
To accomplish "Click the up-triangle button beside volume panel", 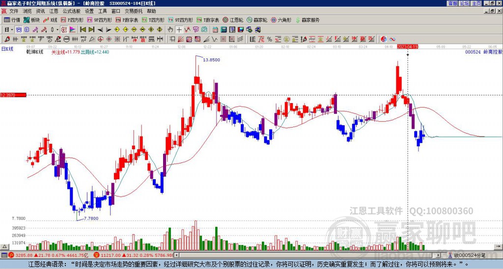I will [x=4, y=246].
